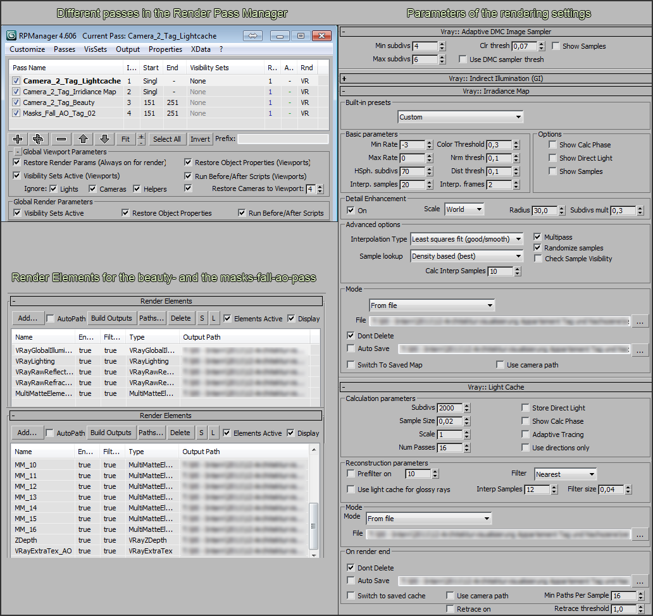Click browse button for Irradiance Map file
Image resolution: width=653 pixels, height=616 pixels.
pyautogui.click(x=640, y=321)
